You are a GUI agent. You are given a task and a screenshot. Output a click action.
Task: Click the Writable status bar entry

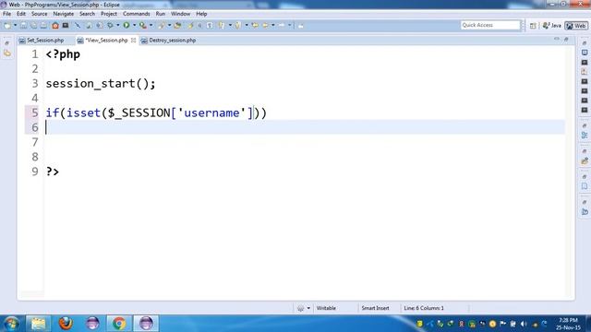(326, 308)
